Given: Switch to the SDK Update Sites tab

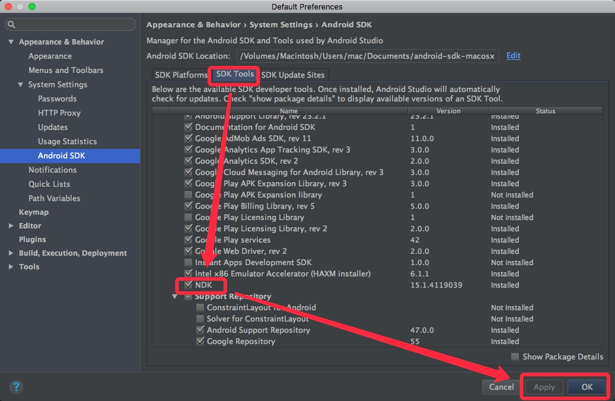Looking at the screenshot, I should click(293, 75).
